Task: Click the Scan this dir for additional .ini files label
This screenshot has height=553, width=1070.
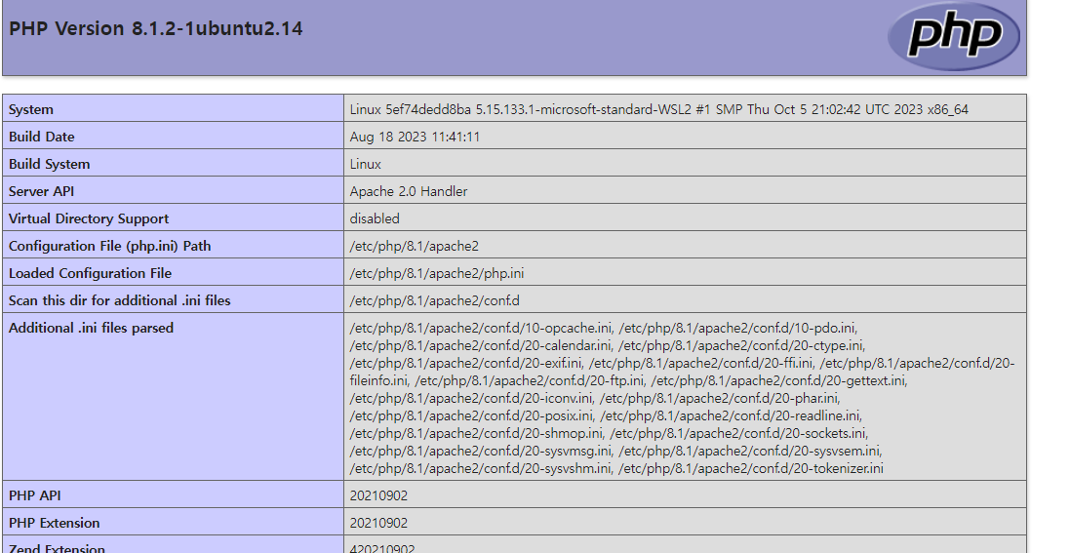Action: [x=119, y=300]
